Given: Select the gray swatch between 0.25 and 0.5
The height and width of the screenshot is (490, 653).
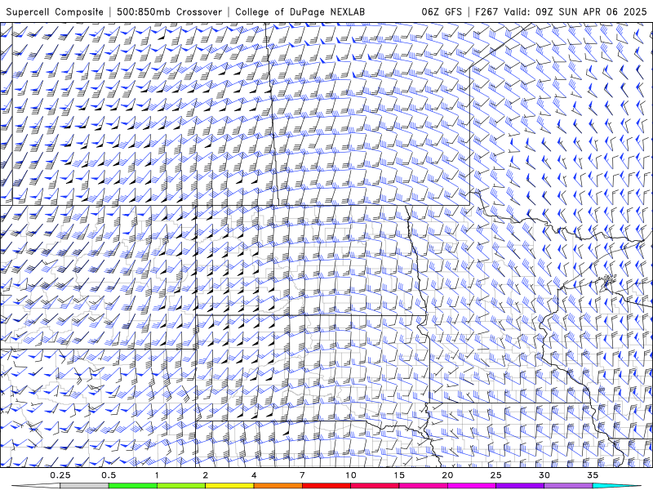Looking at the screenshot, I should (85, 486).
